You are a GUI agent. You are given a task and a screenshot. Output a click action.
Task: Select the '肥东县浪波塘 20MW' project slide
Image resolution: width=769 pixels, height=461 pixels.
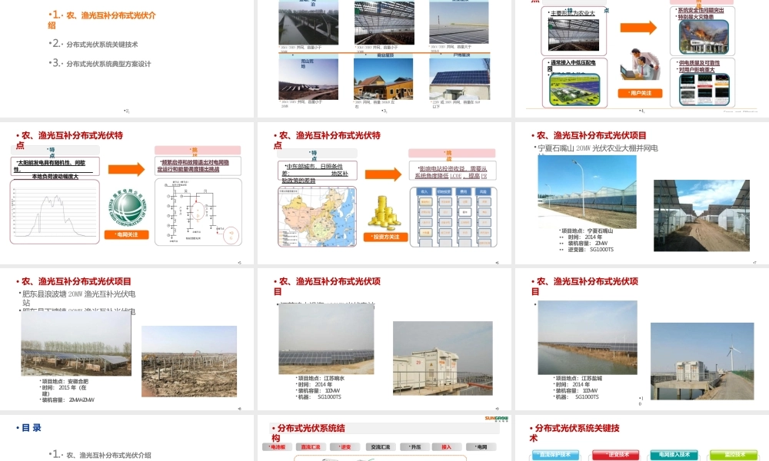(x=127, y=339)
